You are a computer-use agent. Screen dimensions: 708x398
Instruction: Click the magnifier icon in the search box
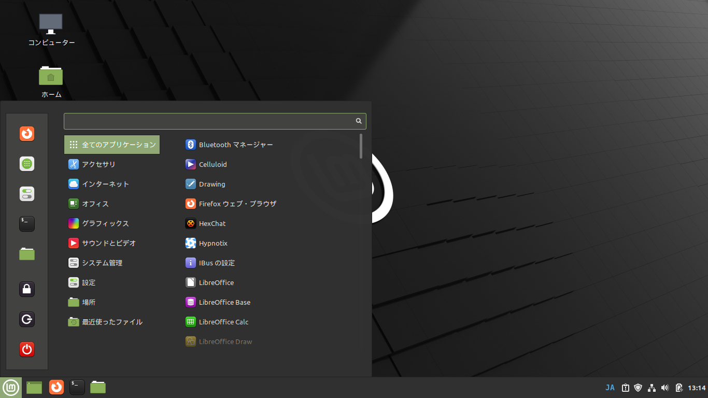pos(359,121)
